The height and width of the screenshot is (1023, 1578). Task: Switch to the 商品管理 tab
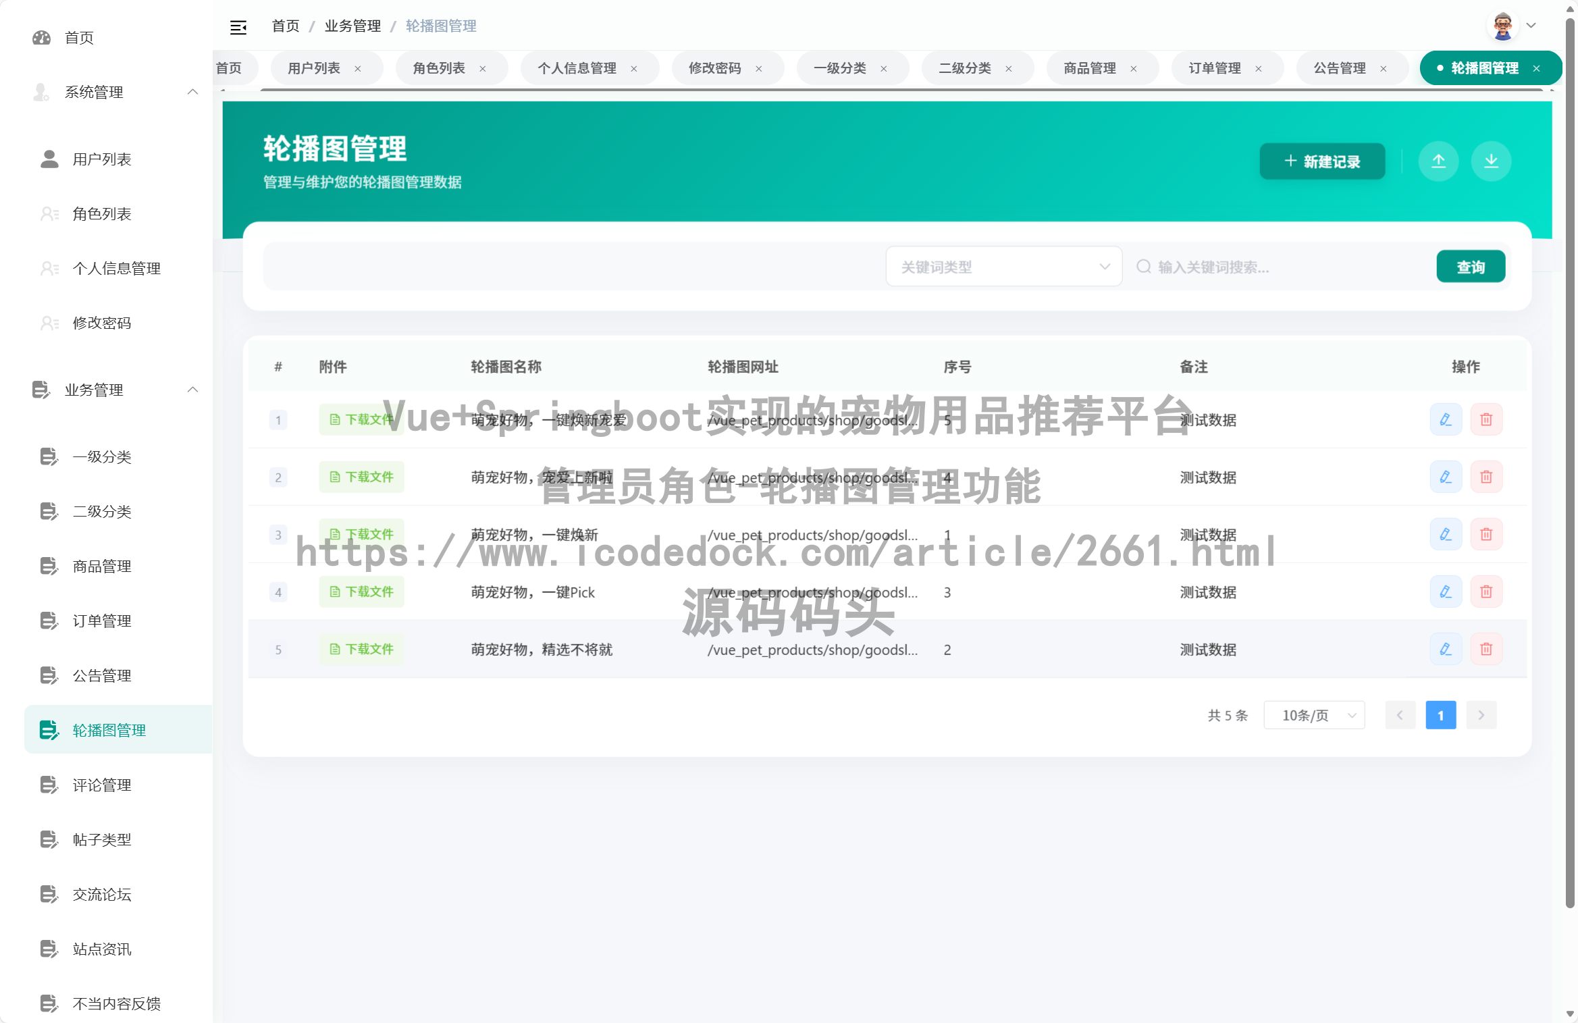pos(1090,68)
